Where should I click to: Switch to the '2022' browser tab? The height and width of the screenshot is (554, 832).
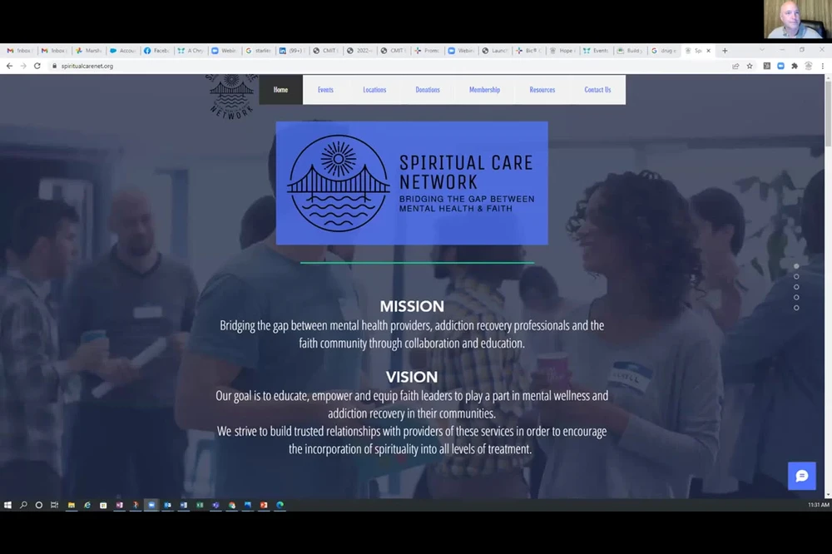(359, 51)
